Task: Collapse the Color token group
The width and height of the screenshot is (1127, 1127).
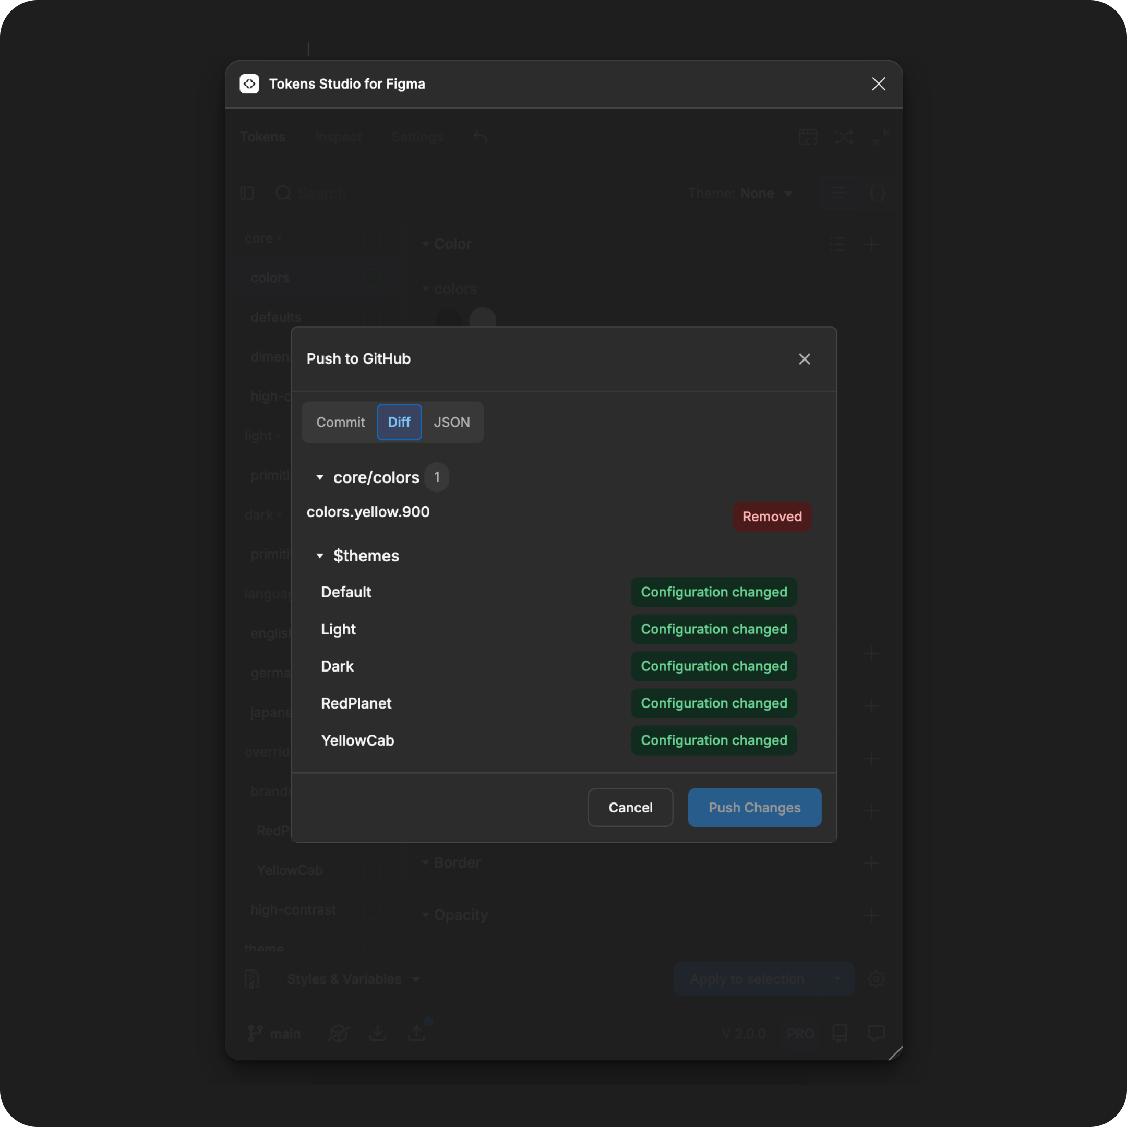Action: [425, 244]
